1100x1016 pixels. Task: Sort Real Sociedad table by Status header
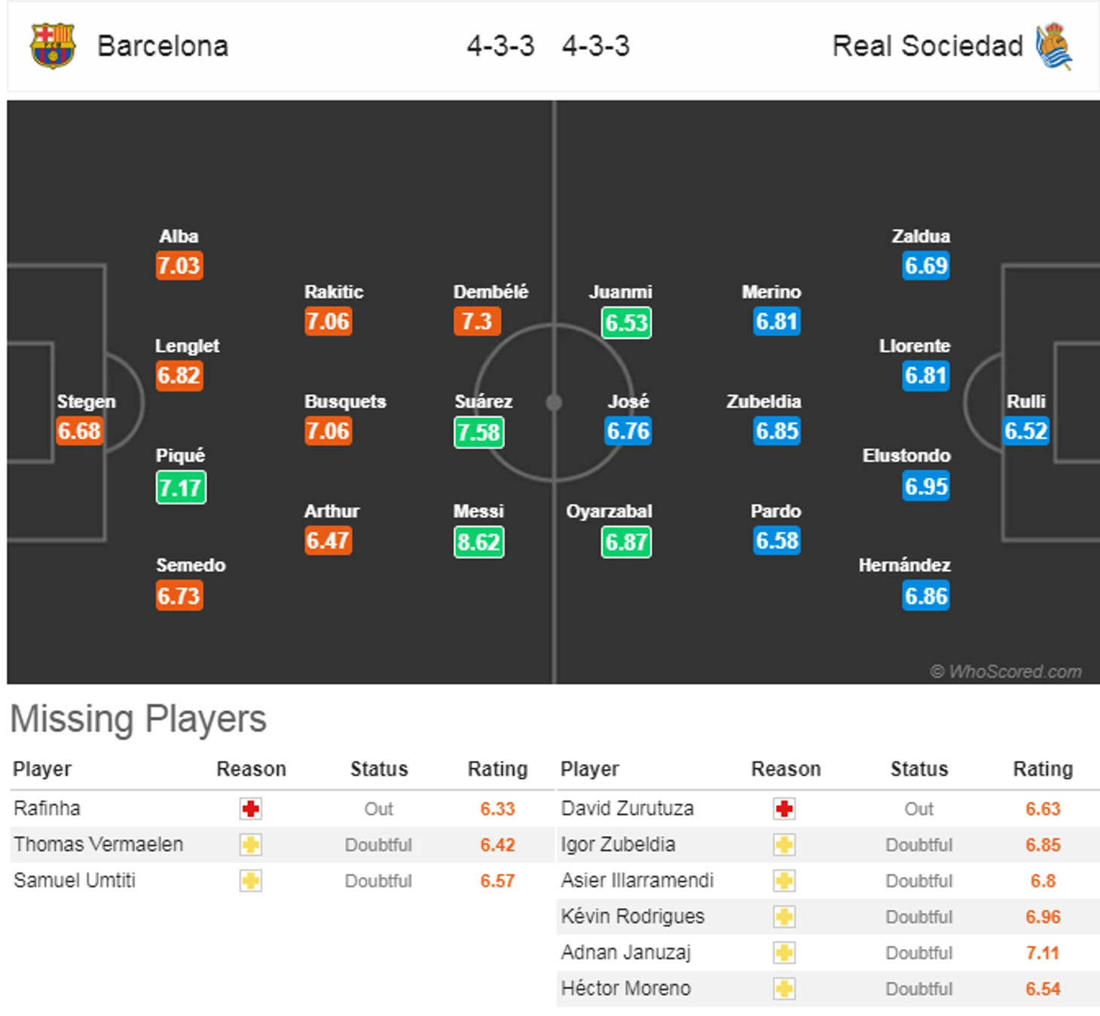pos(919,769)
